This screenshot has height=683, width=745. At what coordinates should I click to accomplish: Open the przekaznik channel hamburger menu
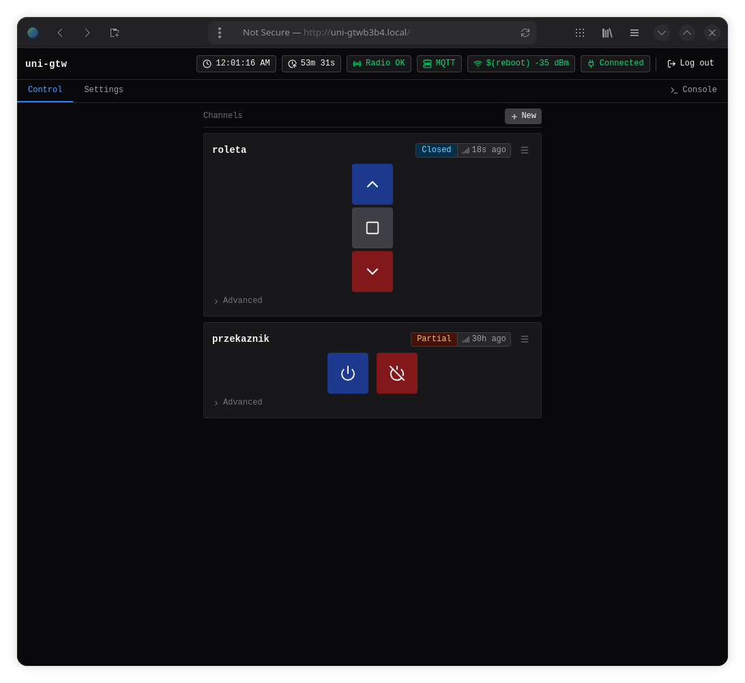click(x=525, y=339)
